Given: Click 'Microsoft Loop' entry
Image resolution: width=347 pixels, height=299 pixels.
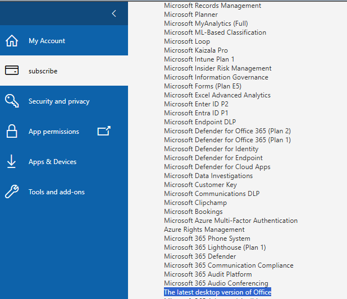Looking at the screenshot, I should (187, 41).
